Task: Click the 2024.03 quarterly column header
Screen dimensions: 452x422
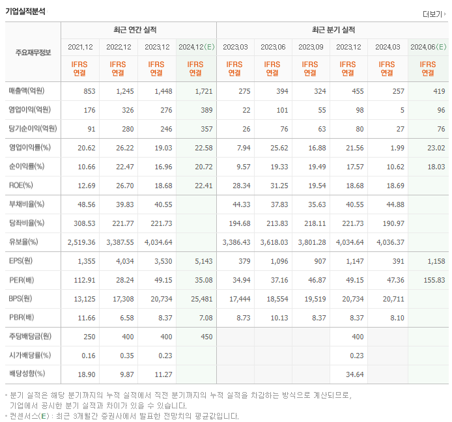Action: (388, 47)
